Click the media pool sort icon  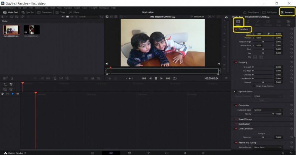coord(101,17)
